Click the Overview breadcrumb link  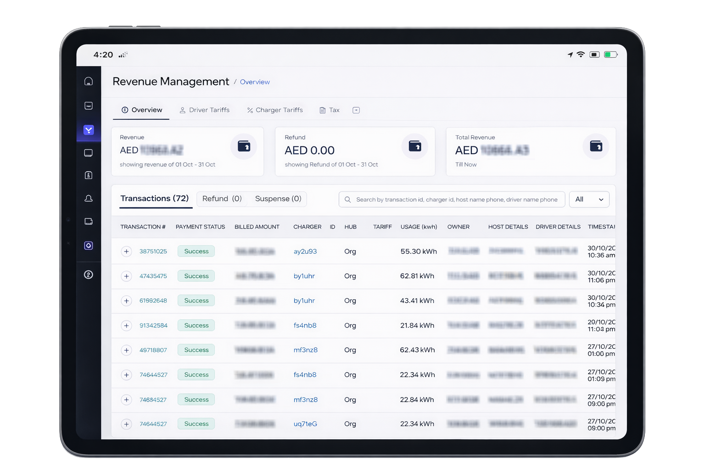(x=255, y=82)
